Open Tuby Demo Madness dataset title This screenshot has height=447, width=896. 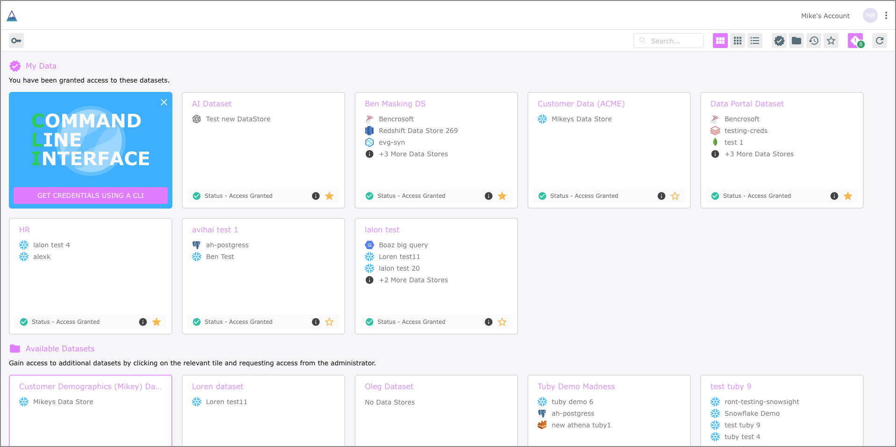[x=576, y=386]
